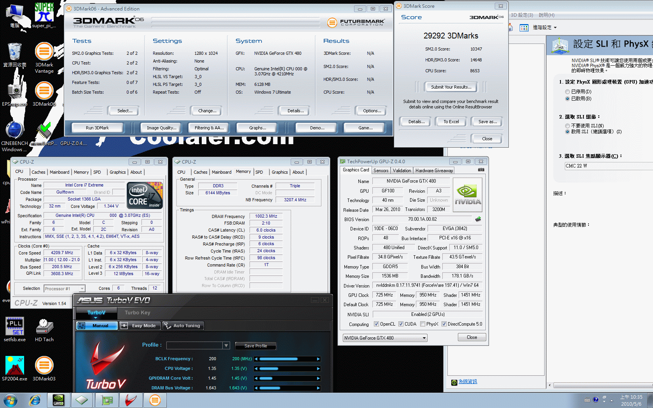Open Processor #1 selection dropdown
The width and height of the screenshot is (653, 408).
coord(65,289)
